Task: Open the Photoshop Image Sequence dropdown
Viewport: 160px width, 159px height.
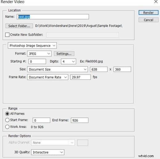Action: pos(32,46)
